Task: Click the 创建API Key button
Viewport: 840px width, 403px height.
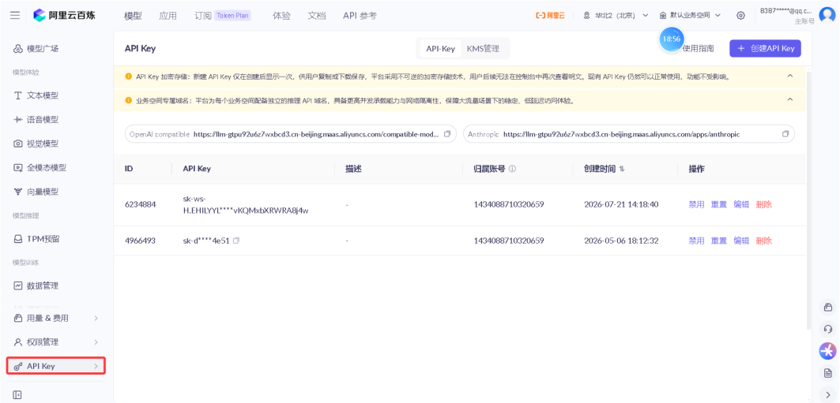Action: pyautogui.click(x=765, y=48)
